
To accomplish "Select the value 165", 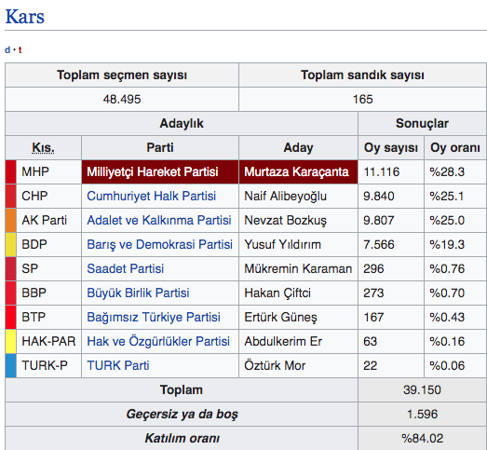I will 362,99.
